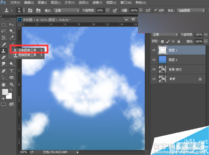Select the Magic Wand tool
209x155 pixels.
(x=11, y=31)
